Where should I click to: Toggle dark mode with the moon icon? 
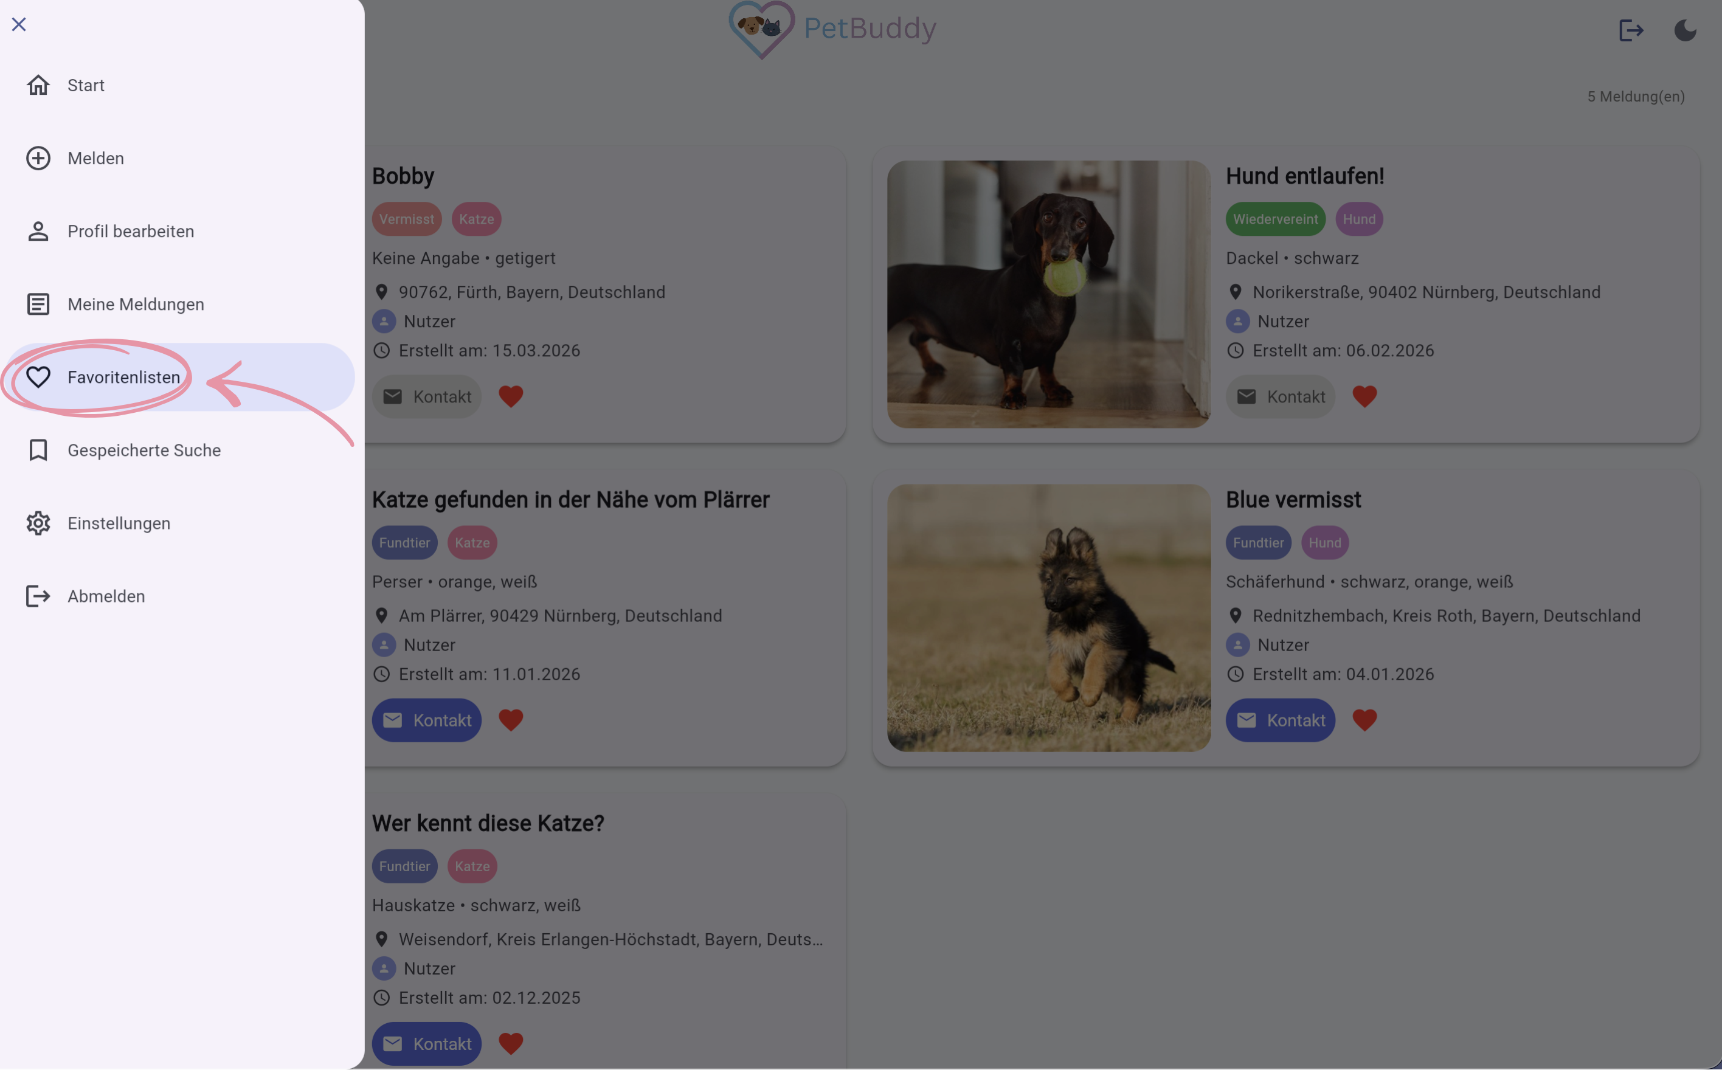(1685, 30)
